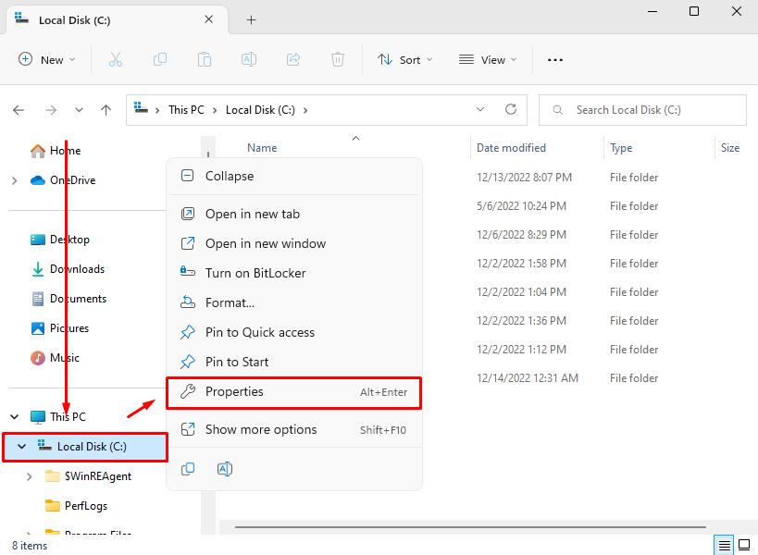The height and width of the screenshot is (555, 758).
Task: Click This PC in the breadcrumb
Action: tap(186, 110)
